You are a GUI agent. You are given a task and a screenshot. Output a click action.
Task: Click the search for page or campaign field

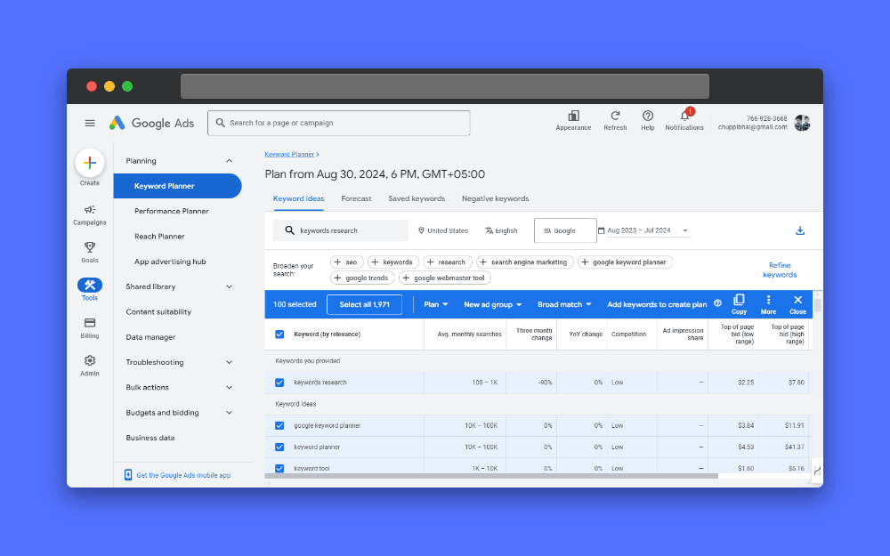click(339, 123)
